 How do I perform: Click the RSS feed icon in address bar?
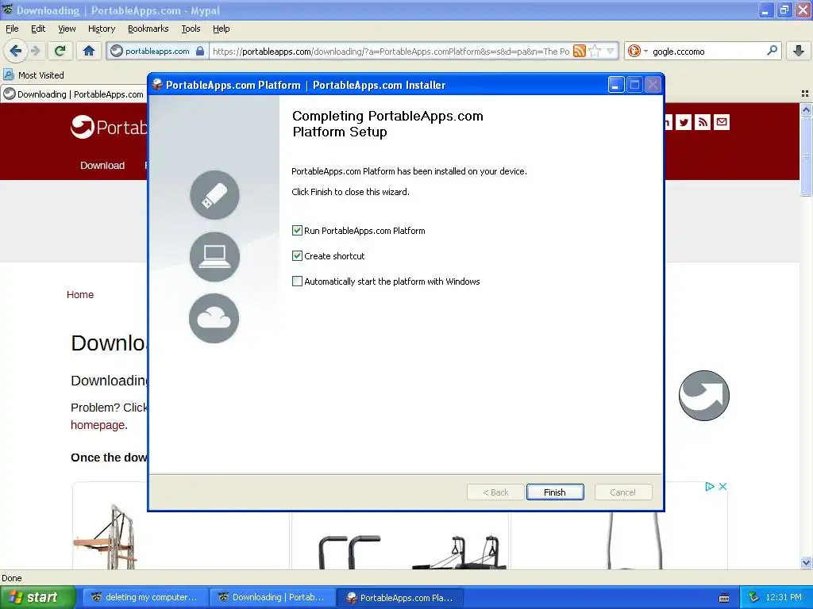[579, 51]
